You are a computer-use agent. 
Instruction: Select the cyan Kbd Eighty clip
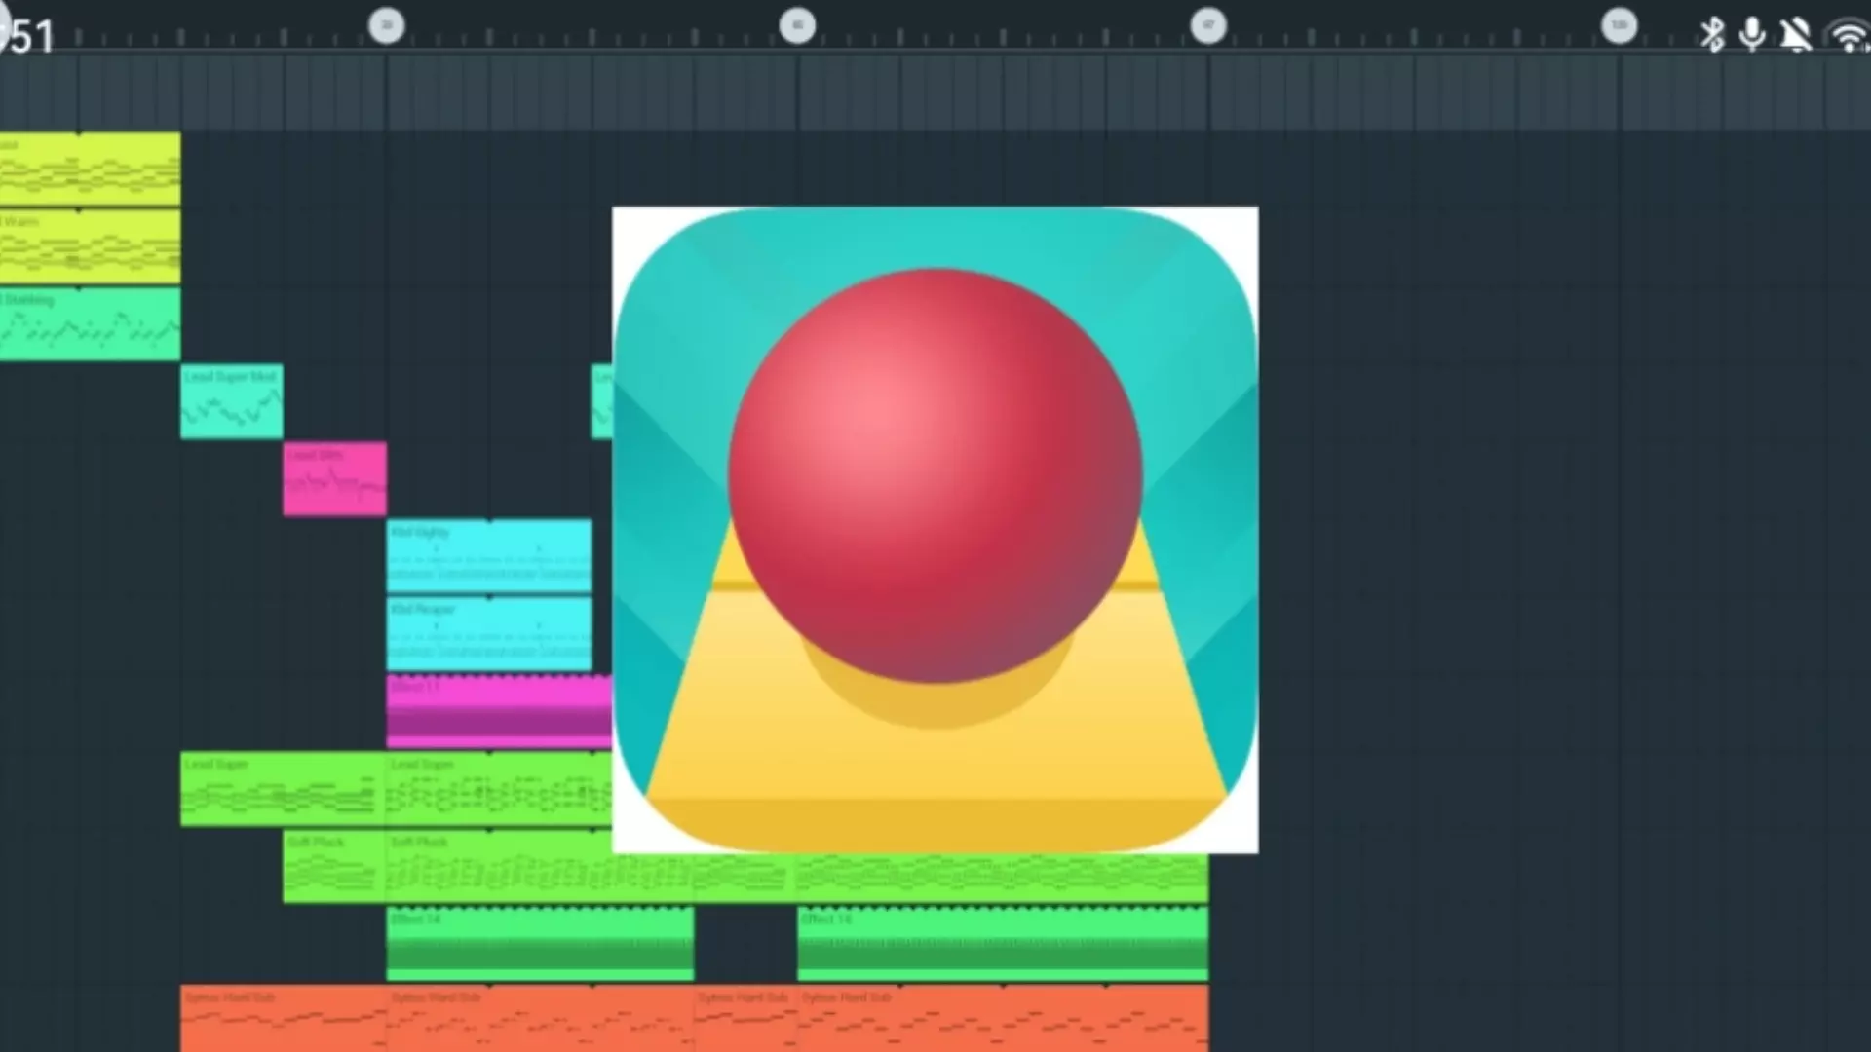coord(488,556)
